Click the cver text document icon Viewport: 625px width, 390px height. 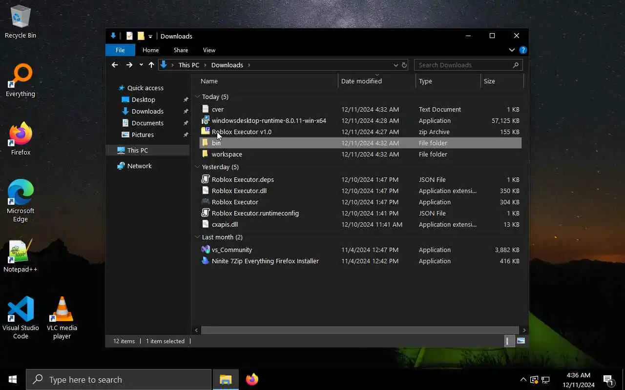[x=206, y=109]
